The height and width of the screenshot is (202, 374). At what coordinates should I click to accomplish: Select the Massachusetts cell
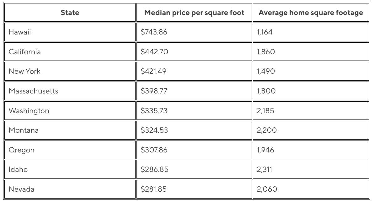tap(70, 91)
